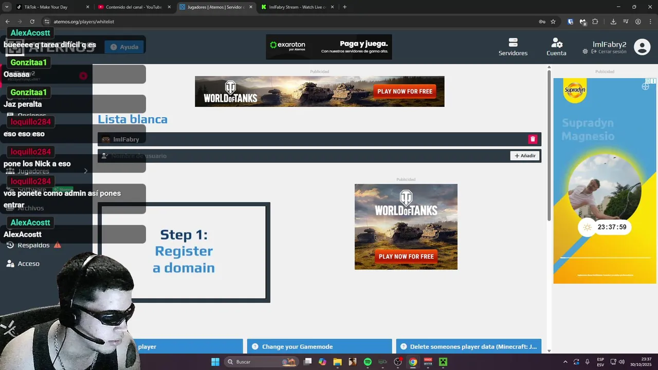Viewport: 658px width, 370px height.
Task: Click the ImlFabry2 profile avatar
Action: point(642,47)
